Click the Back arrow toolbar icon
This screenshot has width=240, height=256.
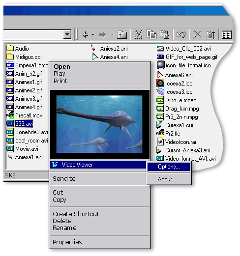[85, 35]
